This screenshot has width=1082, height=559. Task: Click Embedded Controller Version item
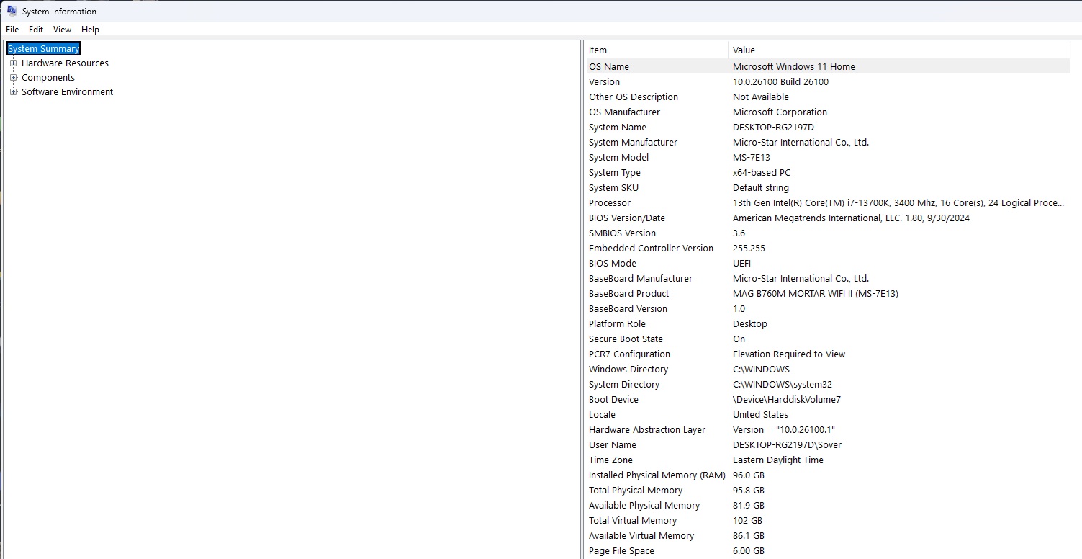[651, 248]
